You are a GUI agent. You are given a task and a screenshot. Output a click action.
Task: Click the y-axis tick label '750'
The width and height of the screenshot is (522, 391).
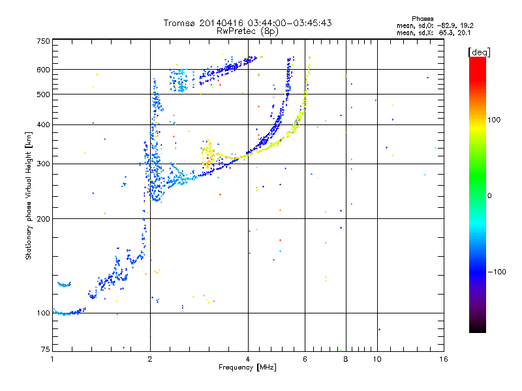(x=43, y=41)
